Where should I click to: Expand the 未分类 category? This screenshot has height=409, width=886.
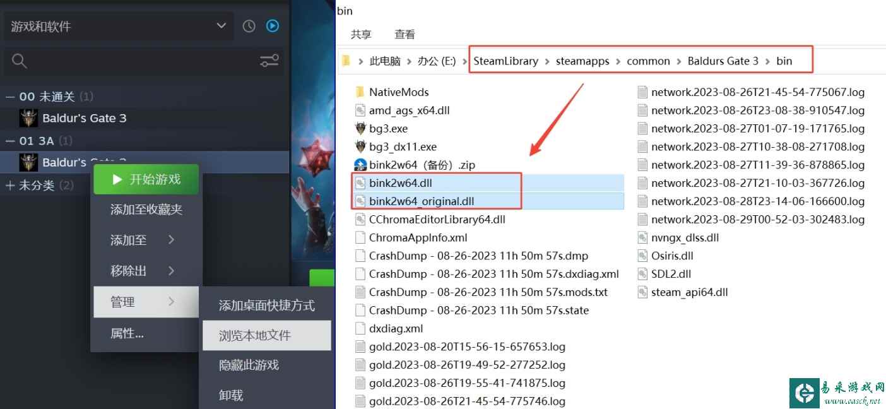pyautogui.click(x=10, y=186)
